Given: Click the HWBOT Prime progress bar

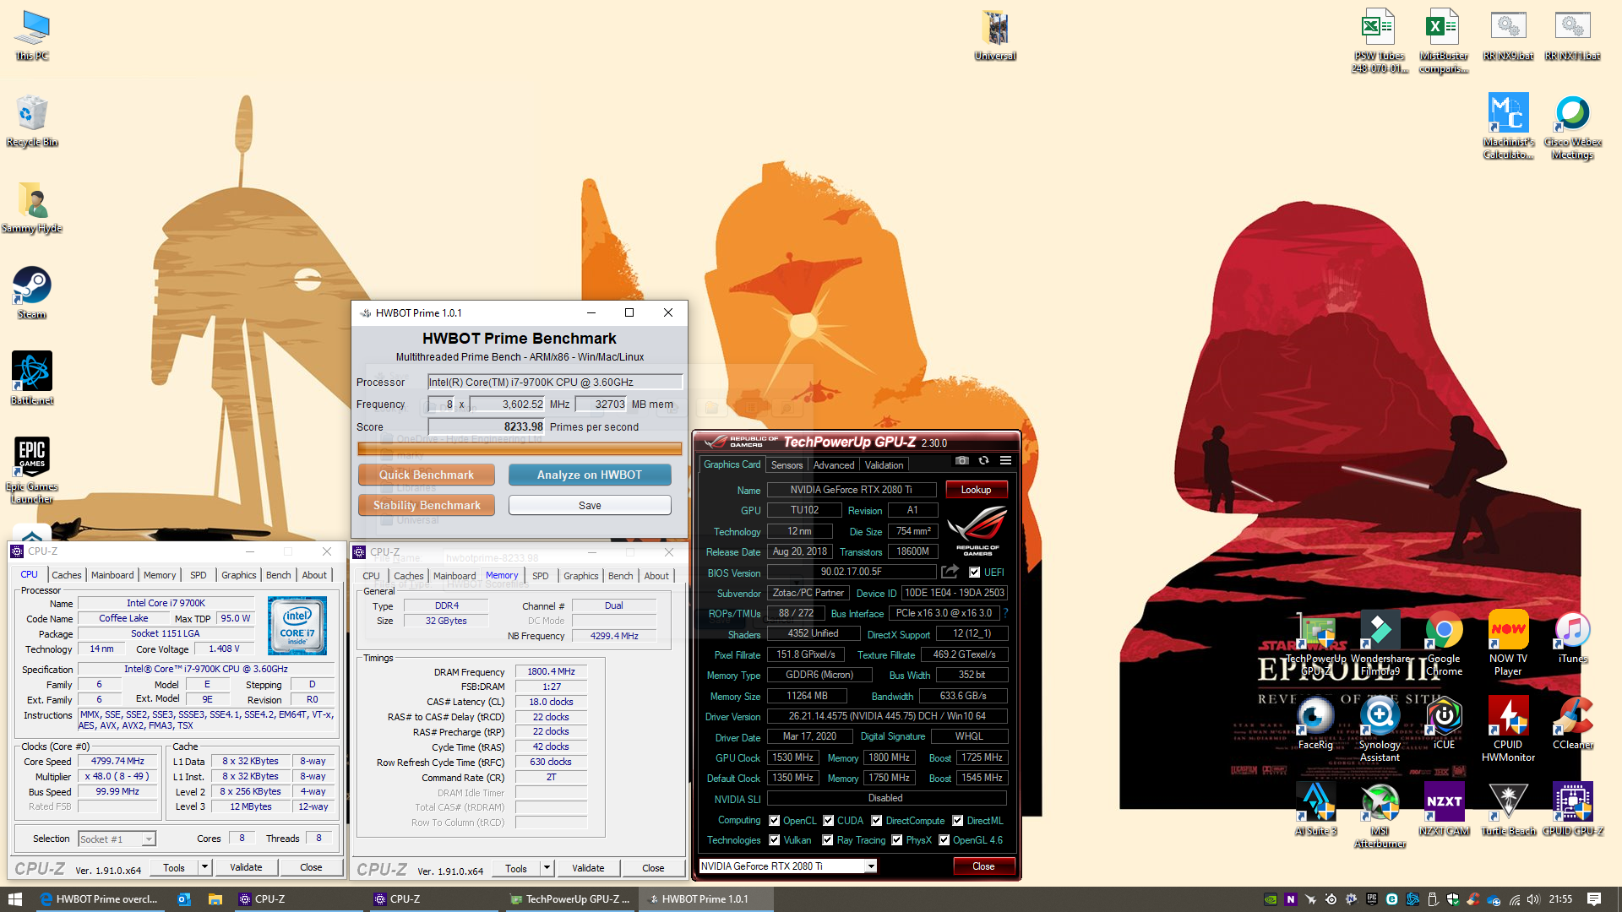Looking at the screenshot, I should pyautogui.click(x=520, y=448).
